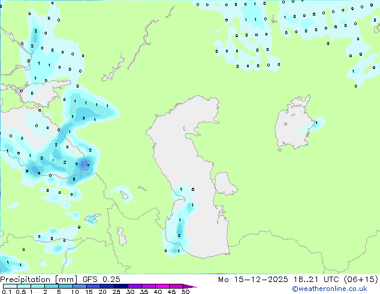This screenshot has height=294, width=380.
Task: Click the "30" legend scale label
Action: pos(130,292)
